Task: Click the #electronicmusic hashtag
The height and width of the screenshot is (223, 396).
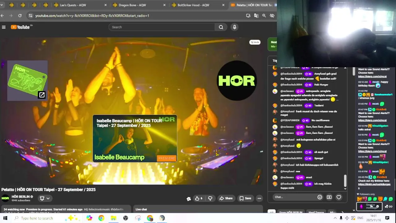Action: tap(100, 209)
